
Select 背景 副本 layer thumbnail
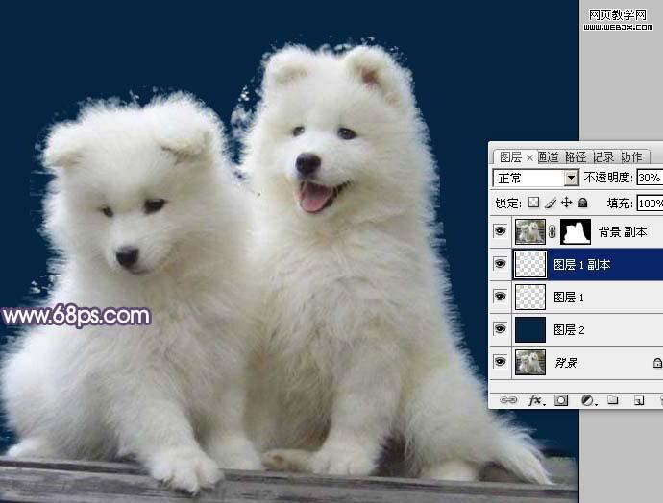529,231
